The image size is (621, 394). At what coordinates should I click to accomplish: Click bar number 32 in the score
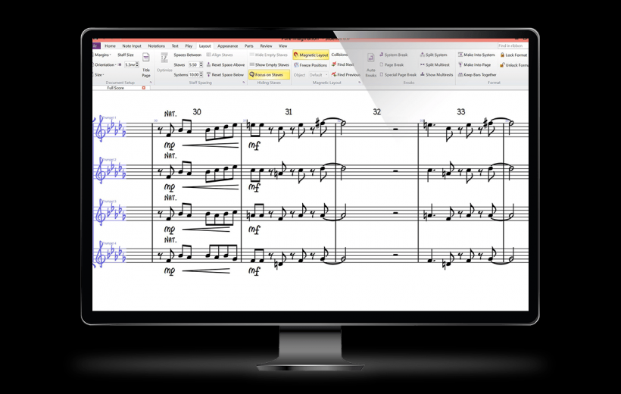377,112
